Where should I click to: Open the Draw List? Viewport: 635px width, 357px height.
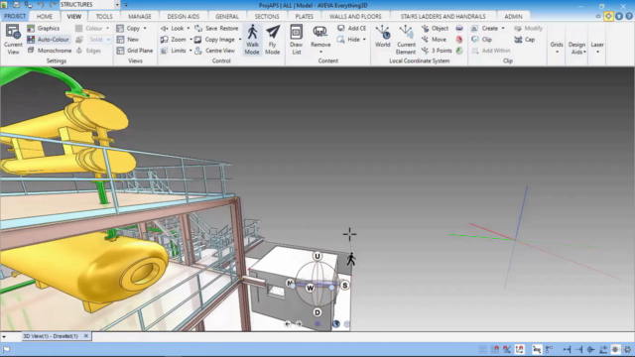point(297,40)
